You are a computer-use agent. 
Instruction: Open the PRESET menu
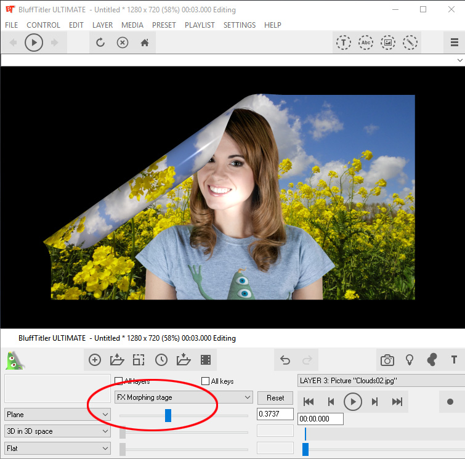tap(164, 25)
